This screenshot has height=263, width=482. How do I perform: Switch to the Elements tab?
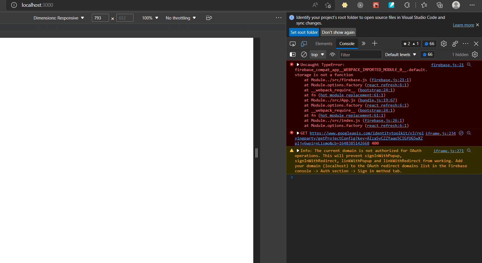324,44
